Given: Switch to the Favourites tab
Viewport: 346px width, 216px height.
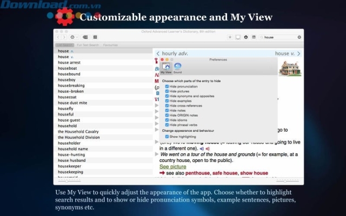Looking at the screenshot, I should 110,45.
